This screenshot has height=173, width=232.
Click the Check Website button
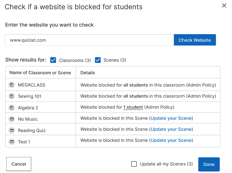coord(195,40)
